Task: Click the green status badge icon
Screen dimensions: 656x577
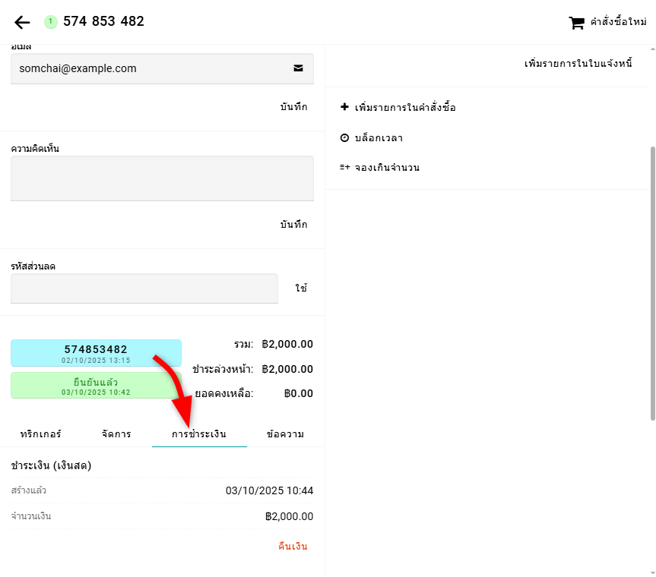Action: 50,22
